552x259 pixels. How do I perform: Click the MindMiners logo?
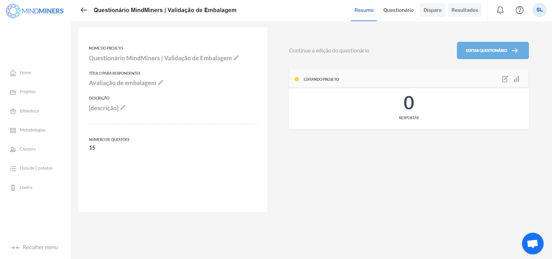[35, 11]
